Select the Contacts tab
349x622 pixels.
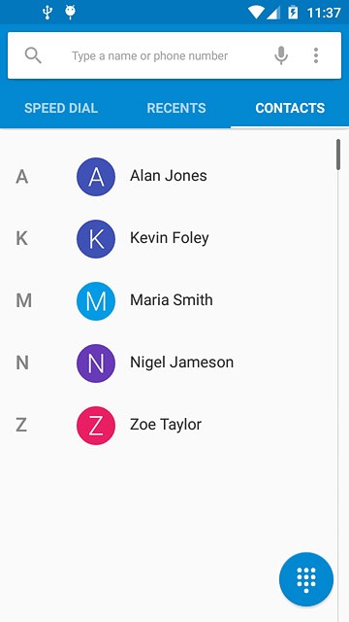pos(290,108)
